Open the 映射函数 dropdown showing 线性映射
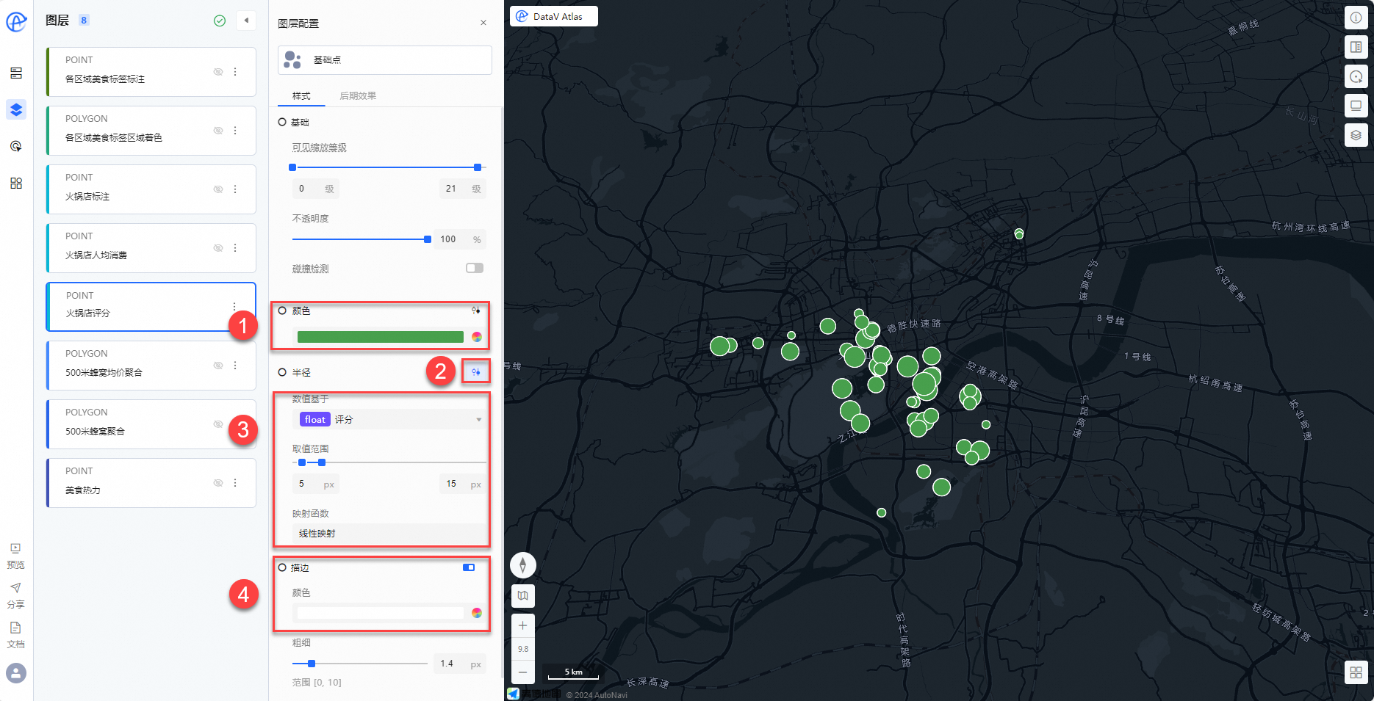 click(389, 534)
